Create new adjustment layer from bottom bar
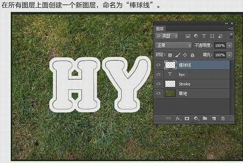Screen dimensions: 243x163 coord(196,118)
